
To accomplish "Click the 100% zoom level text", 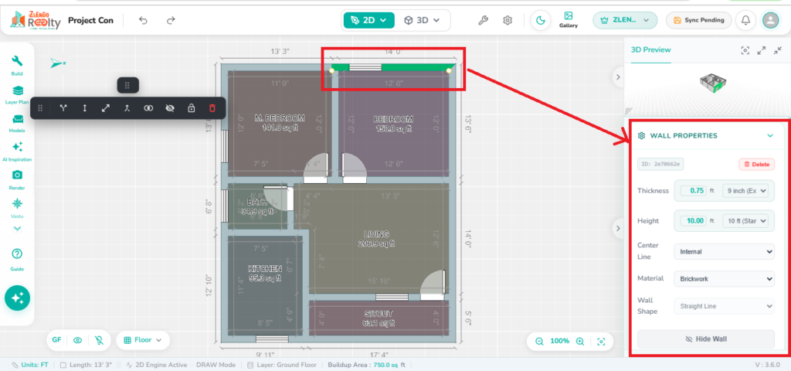I will 559,341.
